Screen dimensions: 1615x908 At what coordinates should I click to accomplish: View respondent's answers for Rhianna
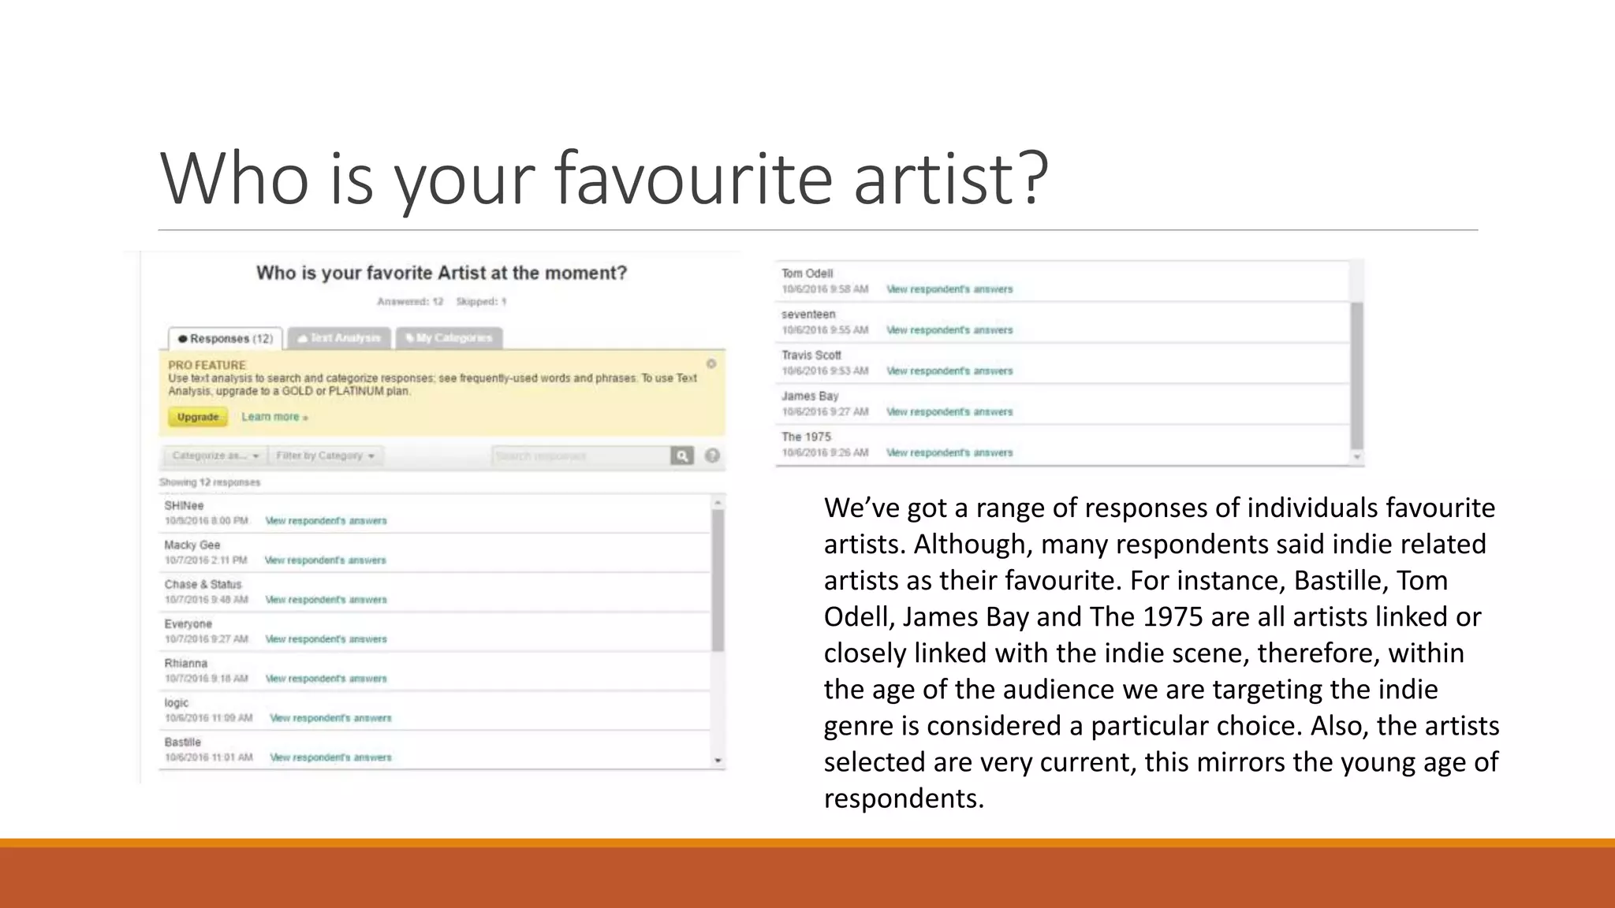(326, 679)
